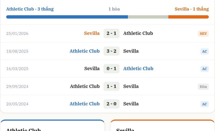The image size is (215, 131).
Task: Open Athletic Club · 3 thắng header
Action: pyautogui.click(x=30, y=9)
